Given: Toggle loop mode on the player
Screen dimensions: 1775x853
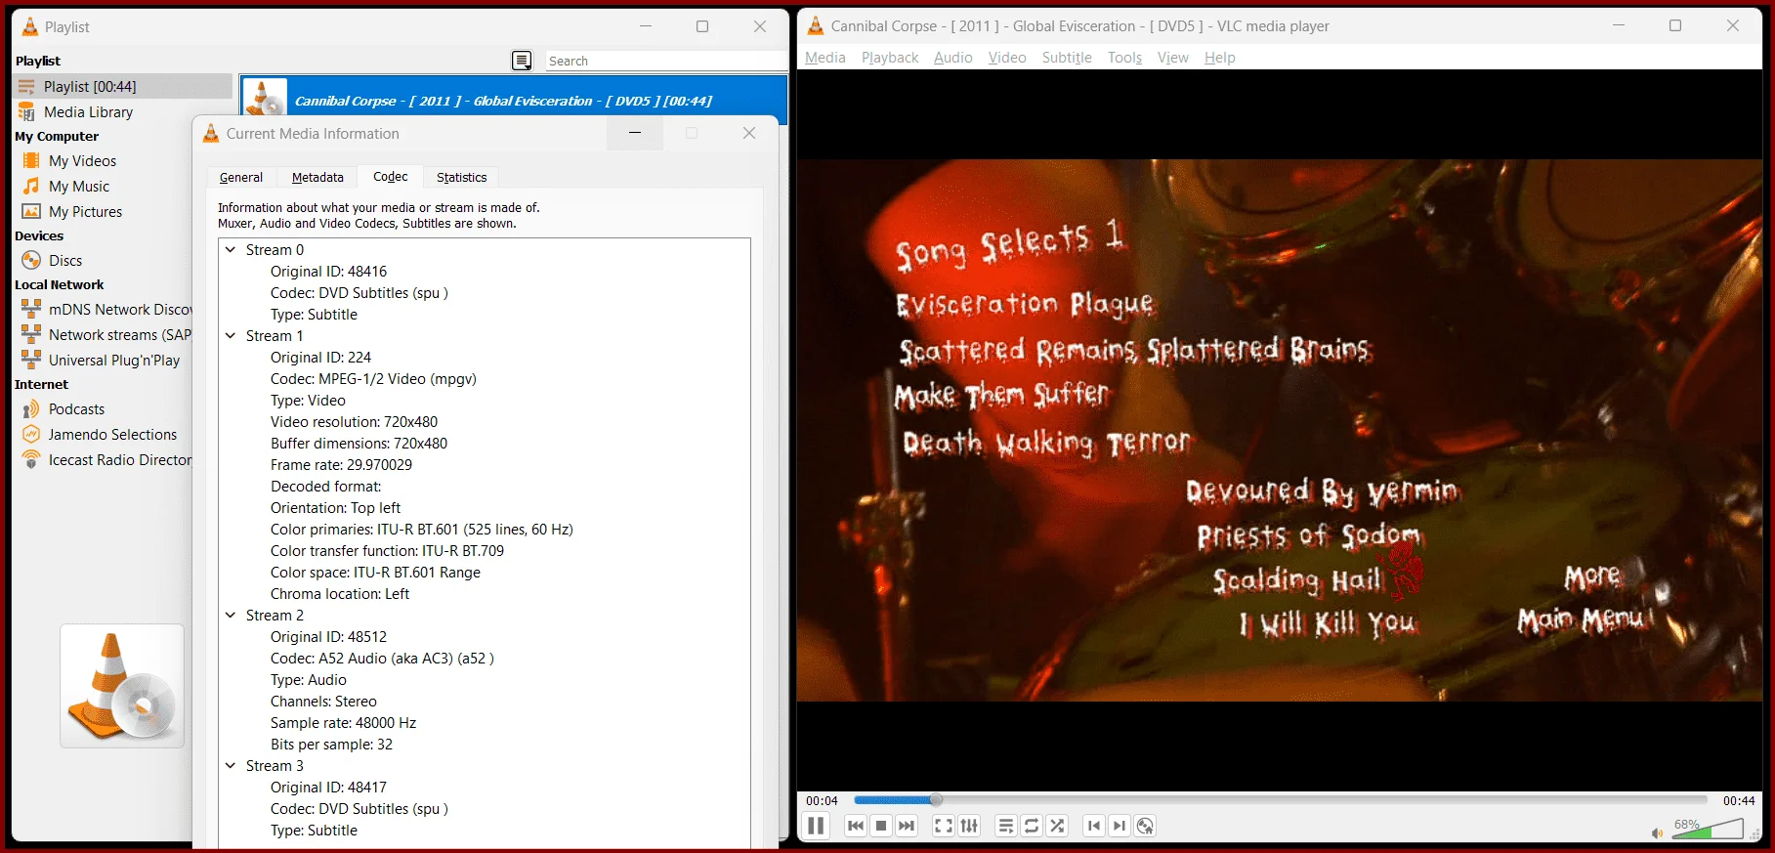Looking at the screenshot, I should (1032, 826).
